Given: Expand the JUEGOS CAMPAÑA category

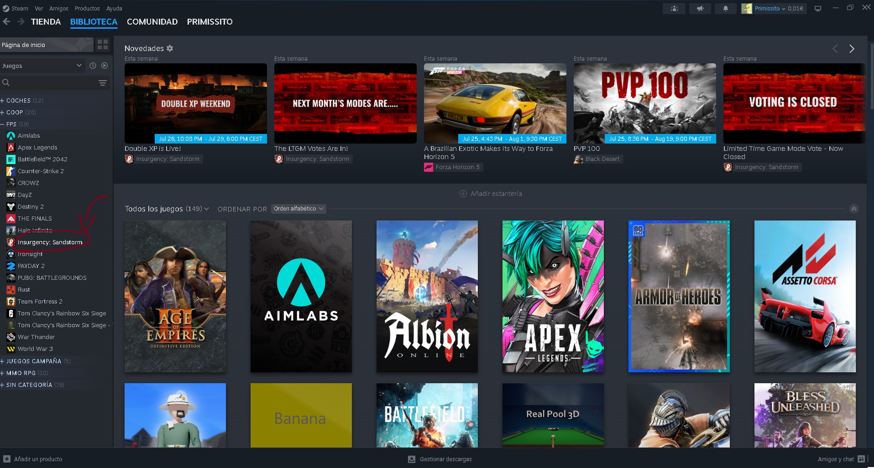Looking at the screenshot, I should (2, 361).
